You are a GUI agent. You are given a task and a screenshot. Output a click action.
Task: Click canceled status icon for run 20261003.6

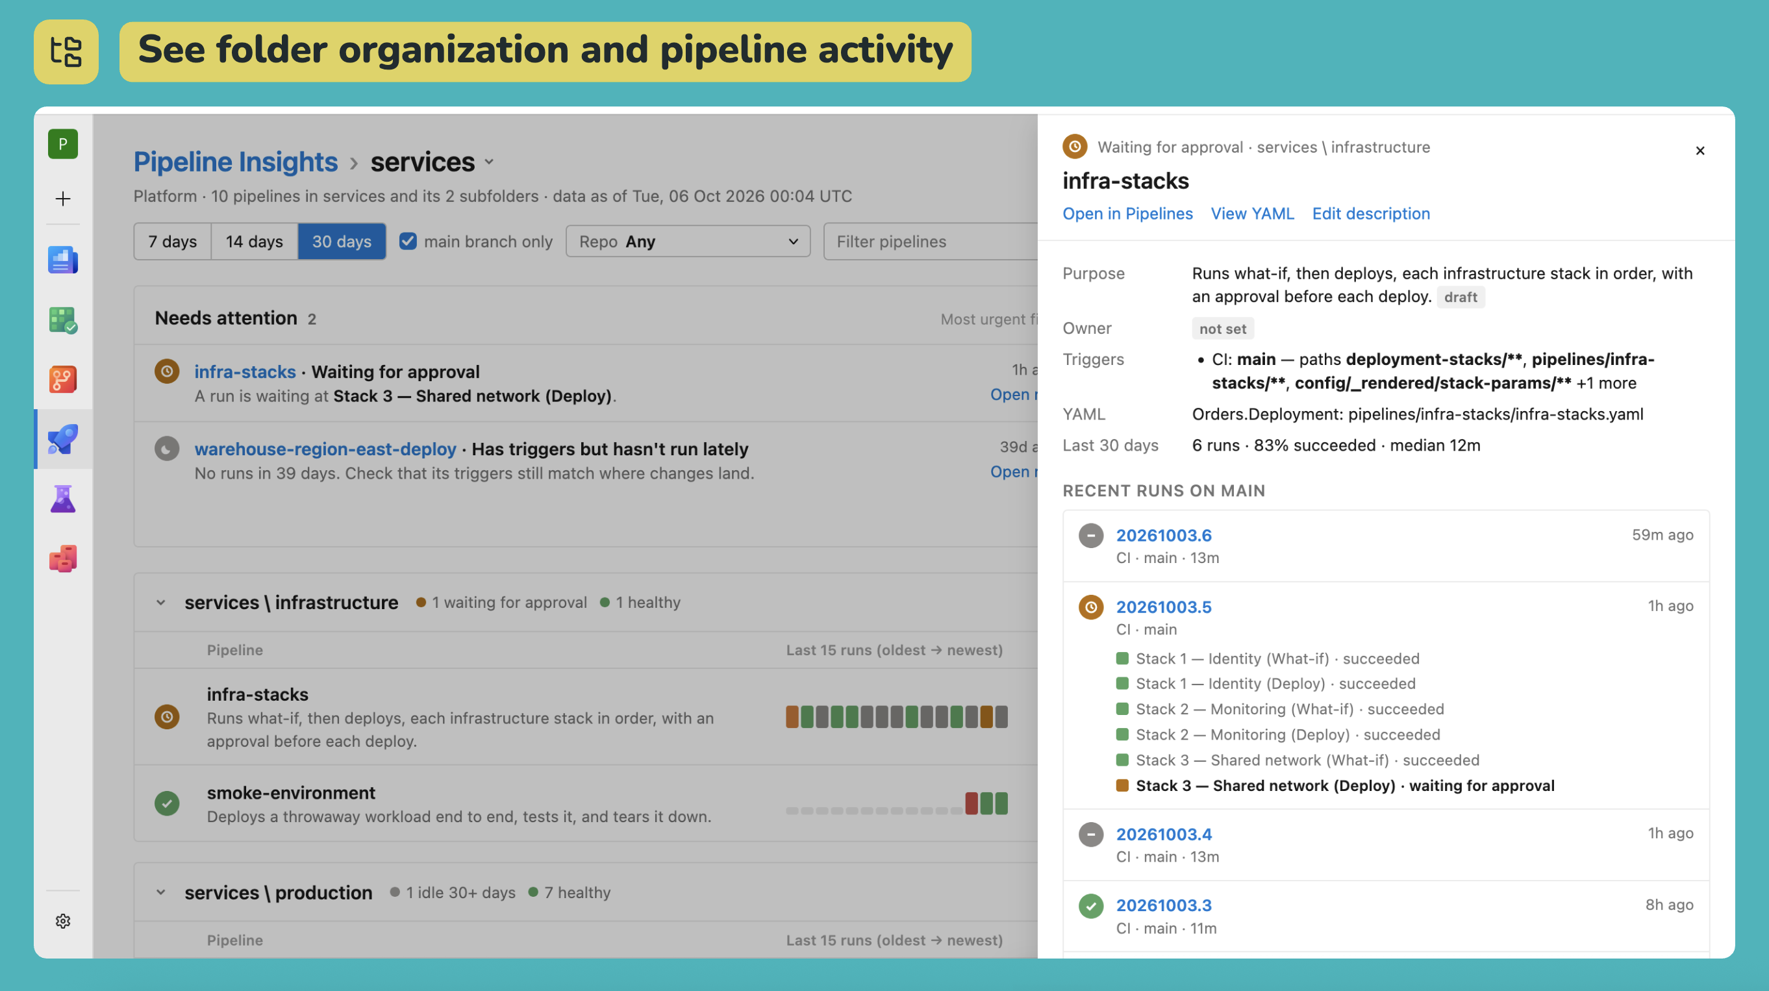tap(1090, 535)
